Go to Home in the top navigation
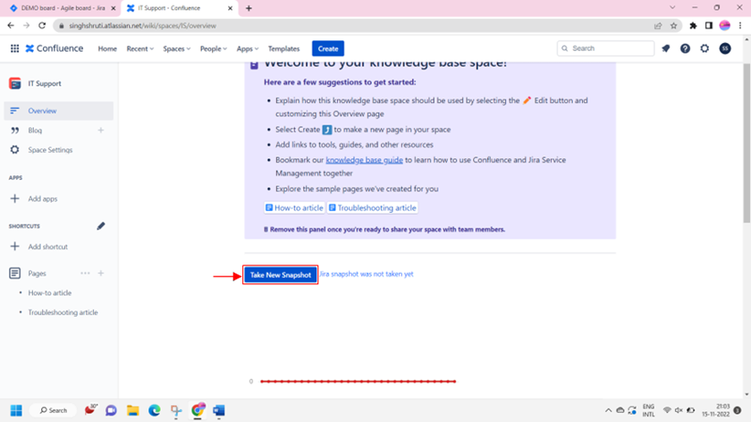This screenshot has width=751, height=422. click(x=107, y=48)
